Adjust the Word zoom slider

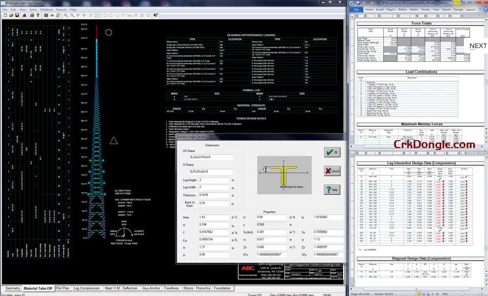463,294
